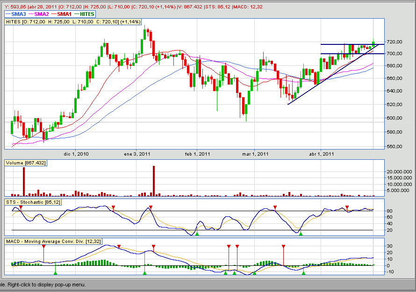The height and width of the screenshot is (292, 416).
Task: Click leftmost red marker in Stochastic panel
Action: pos(21,207)
